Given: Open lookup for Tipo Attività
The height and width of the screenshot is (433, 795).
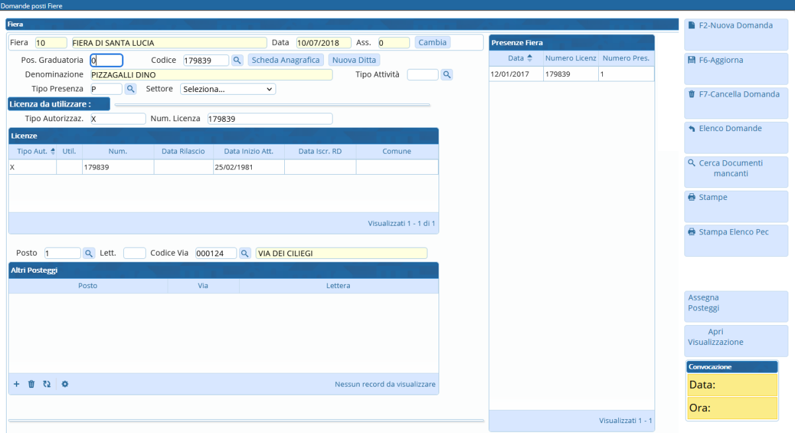Looking at the screenshot, I should [447, 75].
